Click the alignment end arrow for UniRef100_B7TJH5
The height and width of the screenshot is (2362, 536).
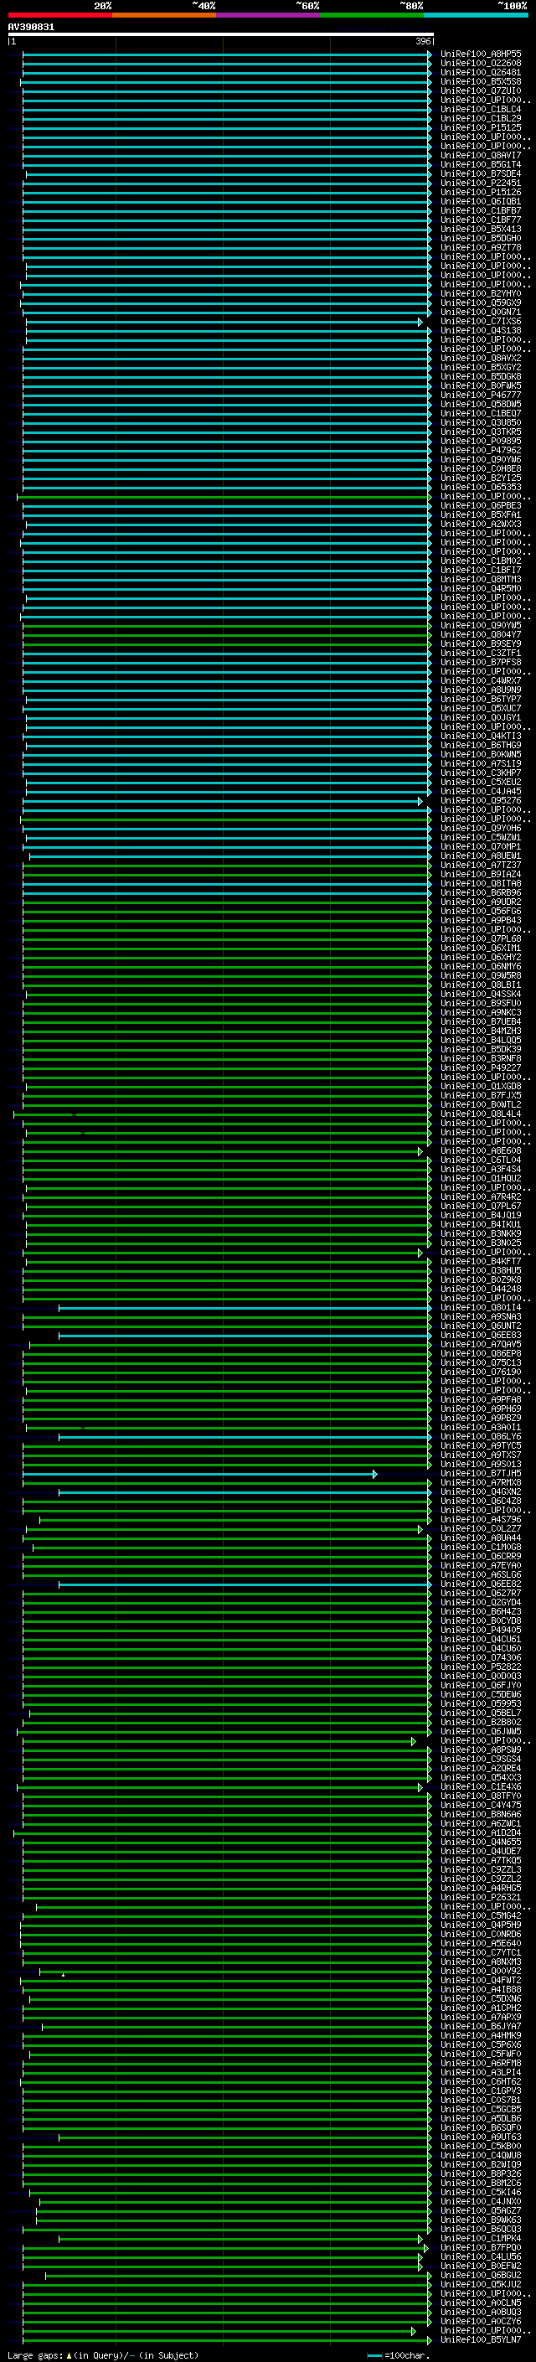pos(374,1475)
